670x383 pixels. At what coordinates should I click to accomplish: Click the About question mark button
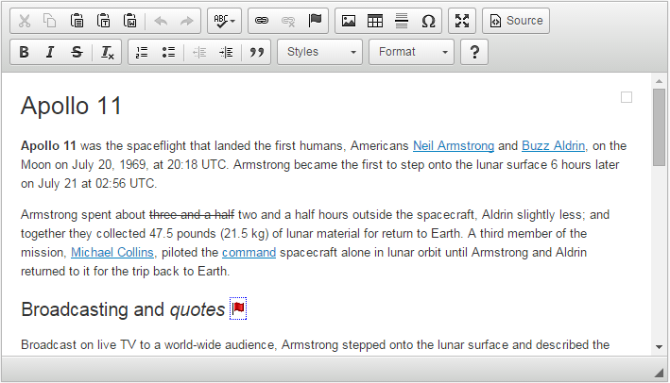474,52
